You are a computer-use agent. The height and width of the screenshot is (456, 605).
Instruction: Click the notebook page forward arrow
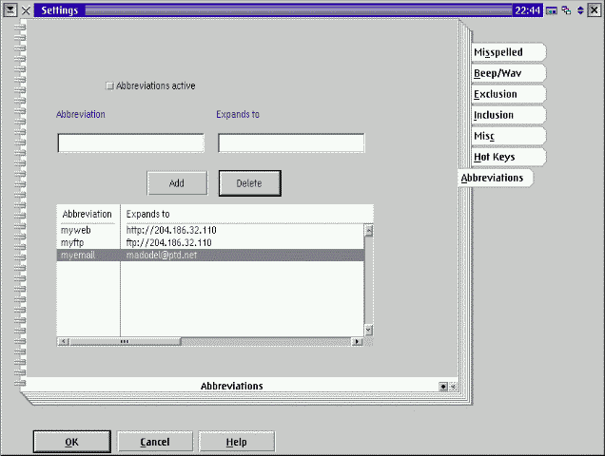pos(453,387)
